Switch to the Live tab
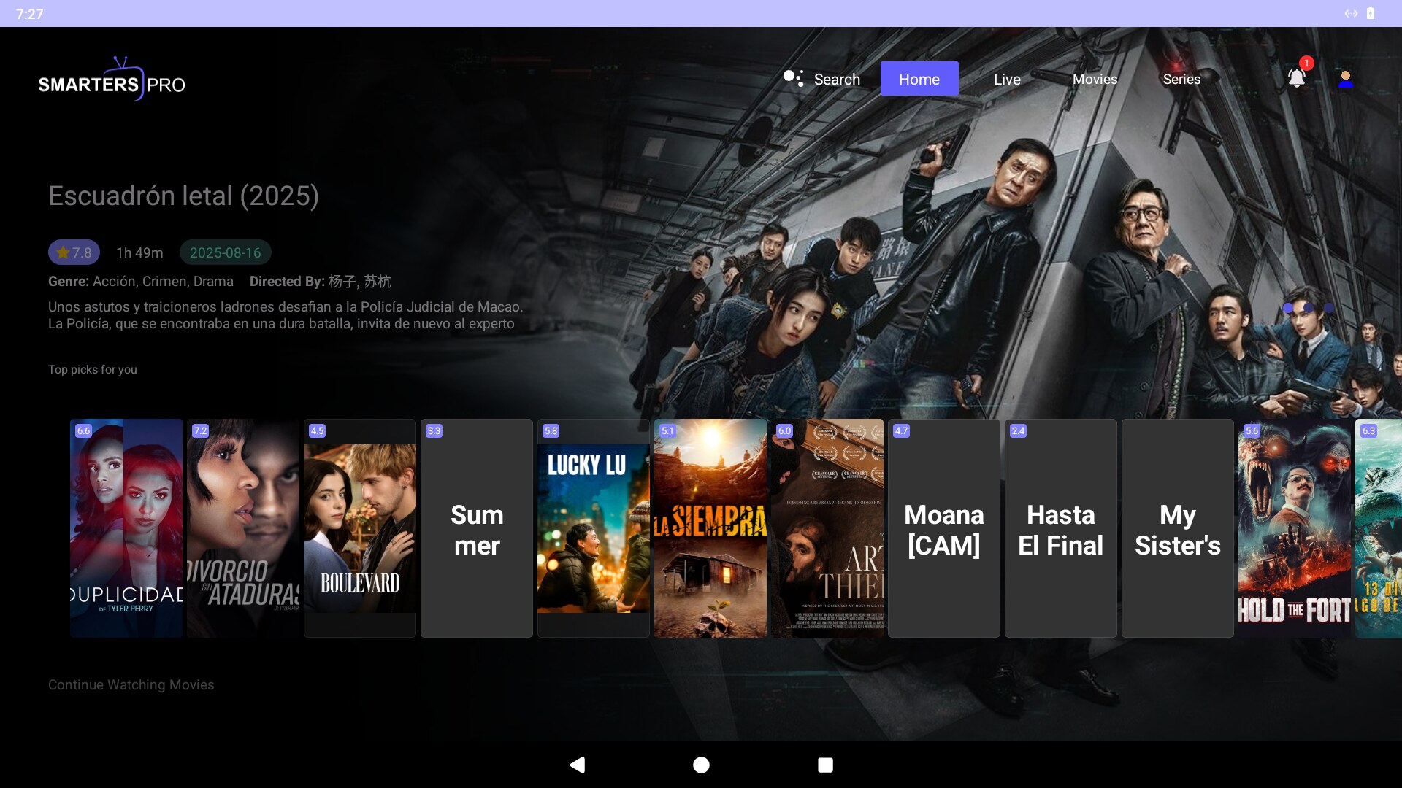Image resolution: width=1402 pixels, height=788 pixels. pyautogui.click(x=1007, y=79)
